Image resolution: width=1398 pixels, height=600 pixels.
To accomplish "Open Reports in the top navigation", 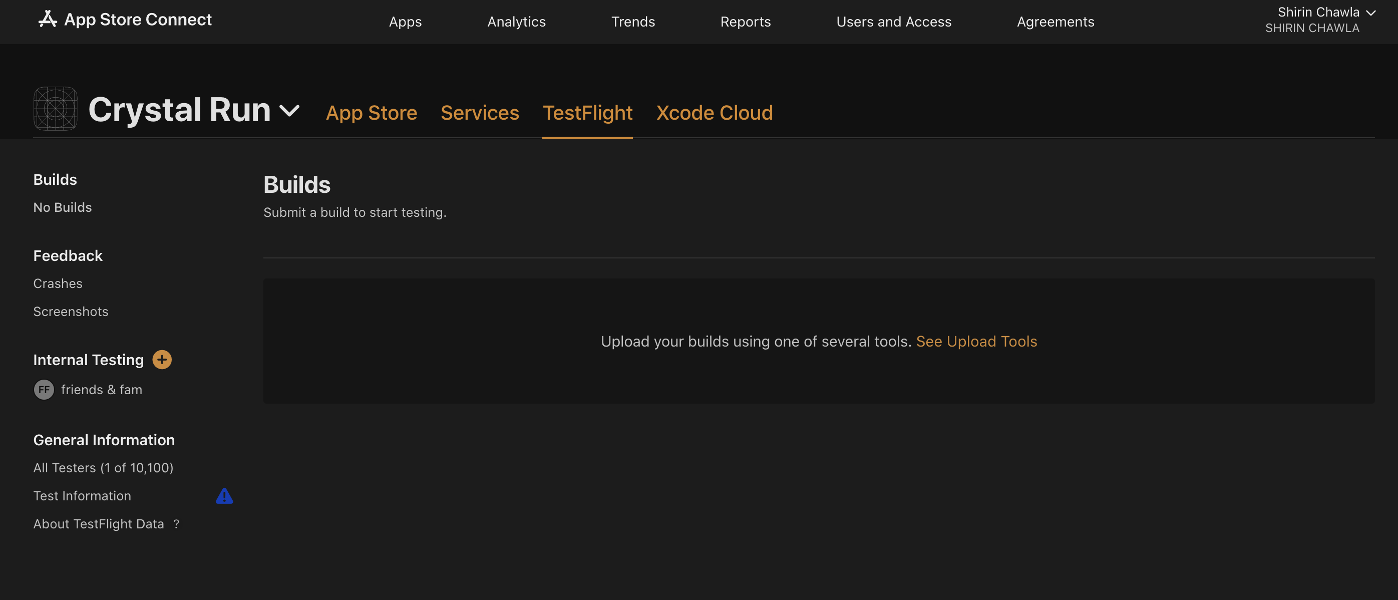I will click(x=745, y=22).
